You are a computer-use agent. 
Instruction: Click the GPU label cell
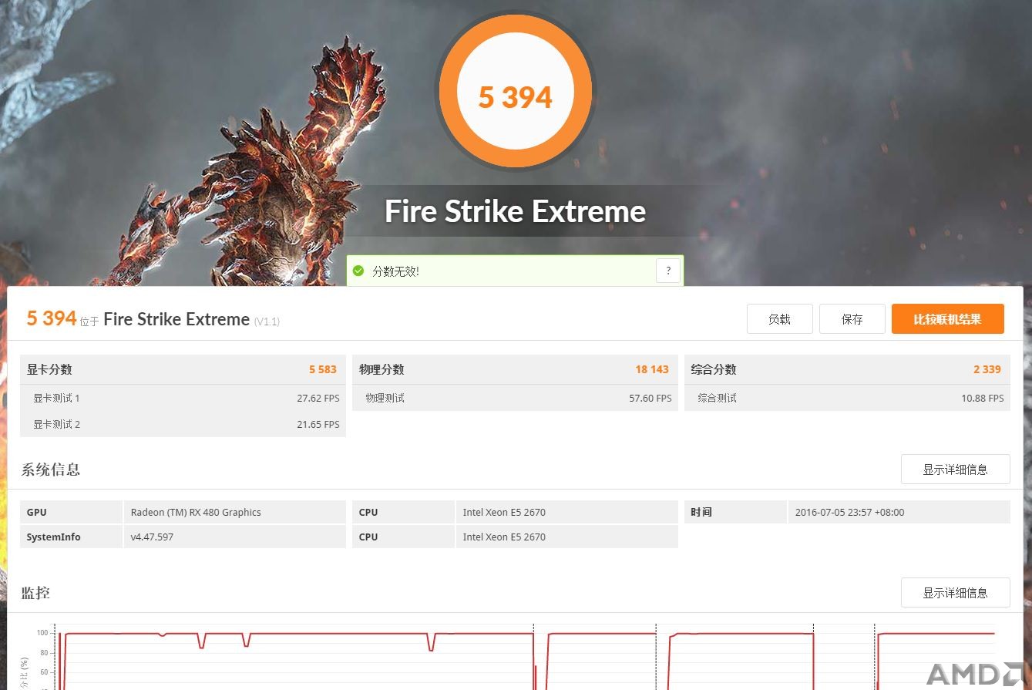pyautogui.click(x=71, y=512)
